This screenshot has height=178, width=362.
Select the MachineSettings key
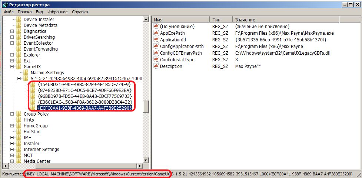pos(47,73)
